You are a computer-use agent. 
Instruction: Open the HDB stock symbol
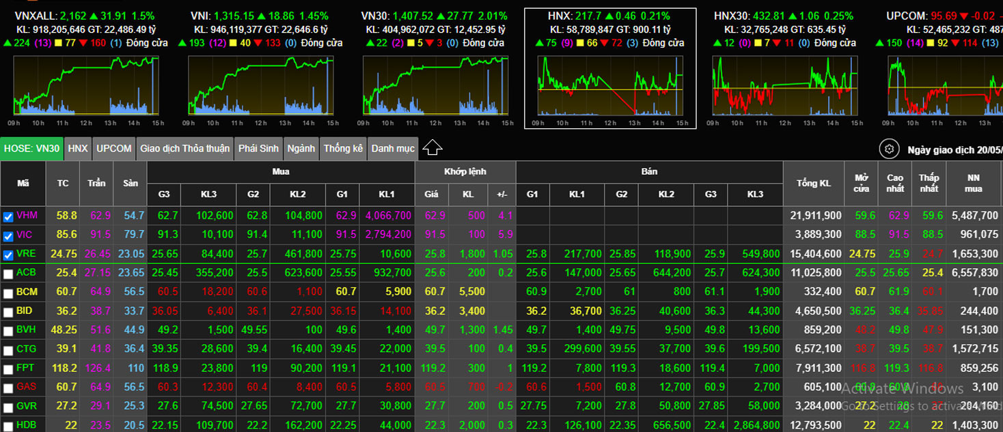pos(27,424)
